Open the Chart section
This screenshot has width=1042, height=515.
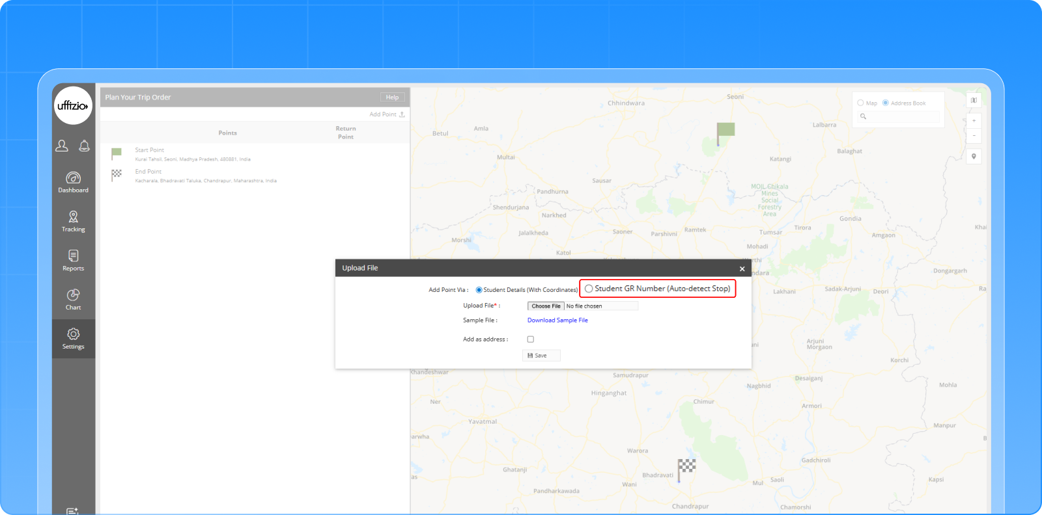(73, 299)
